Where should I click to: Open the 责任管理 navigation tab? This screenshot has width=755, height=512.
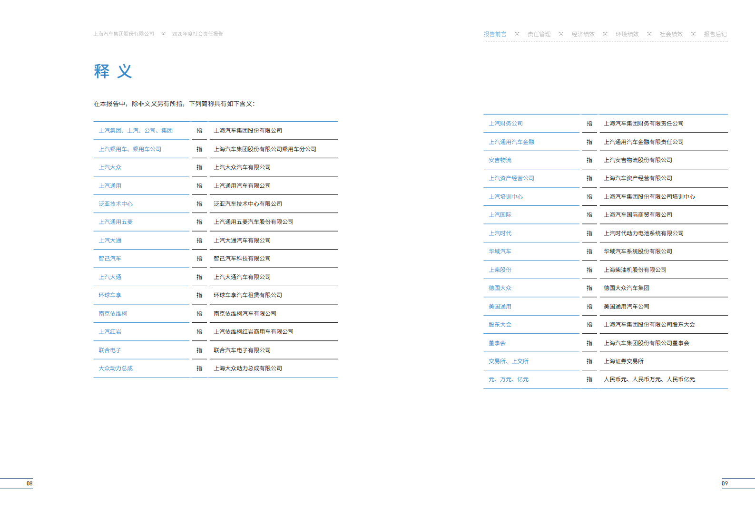coord(539,34)
